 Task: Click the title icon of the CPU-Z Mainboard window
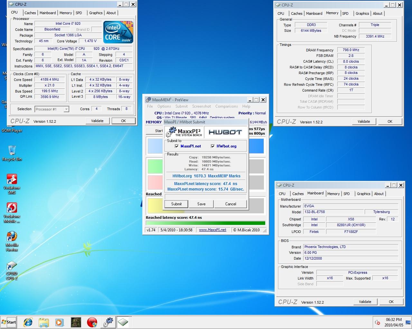coord(279,185)
